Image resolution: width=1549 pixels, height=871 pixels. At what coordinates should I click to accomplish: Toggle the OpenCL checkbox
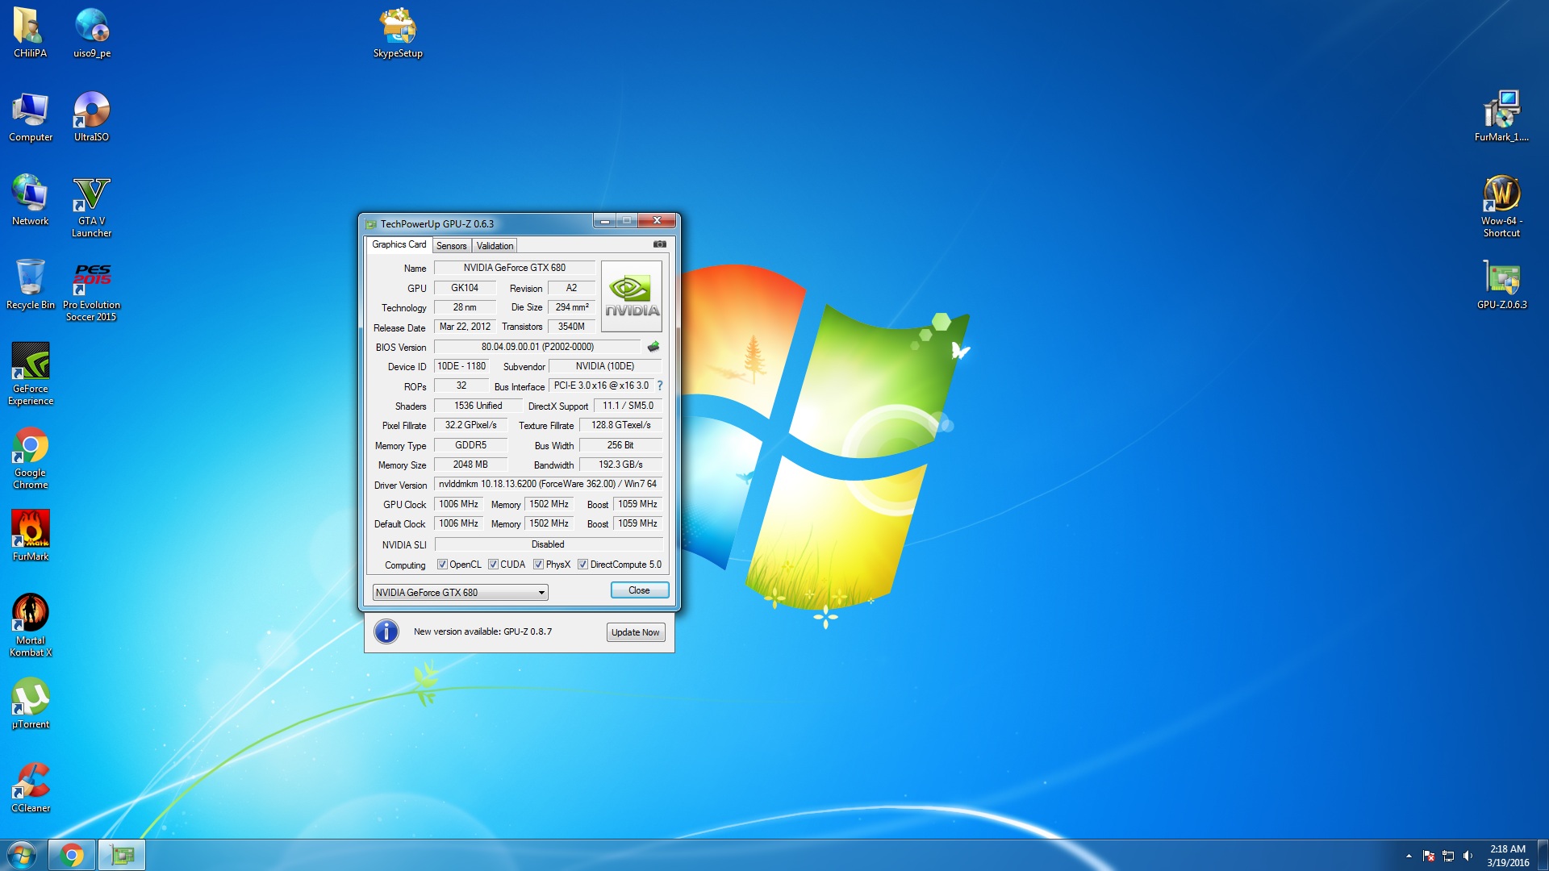(x=442, y=565)
